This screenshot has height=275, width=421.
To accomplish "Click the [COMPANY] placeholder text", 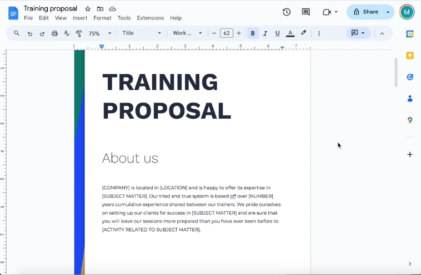I will coord(116,187).
